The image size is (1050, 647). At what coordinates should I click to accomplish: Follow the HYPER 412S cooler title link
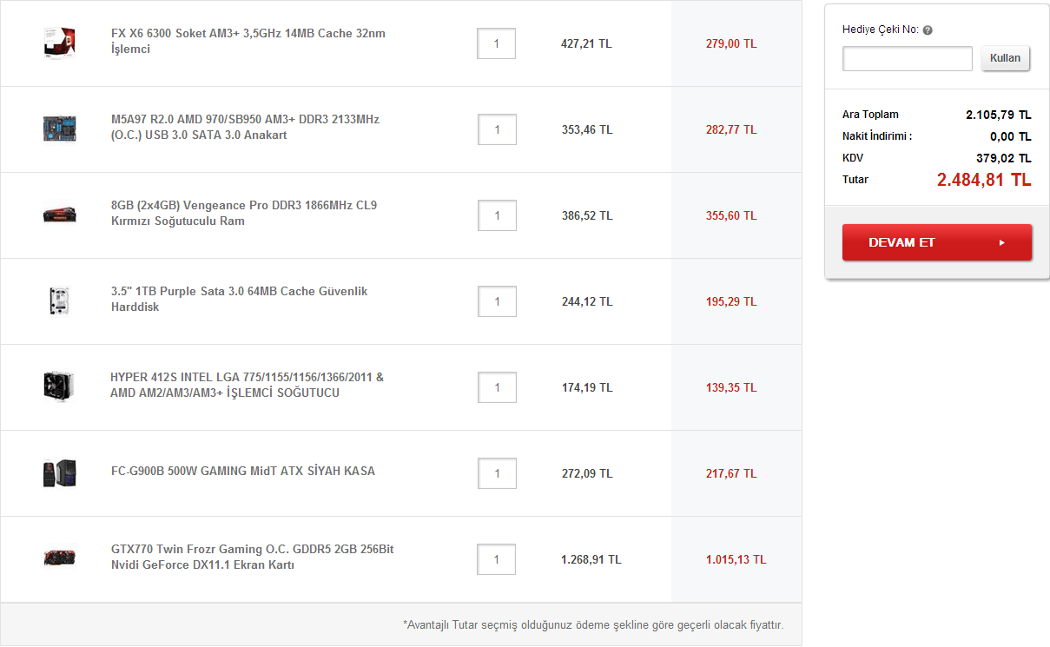[x=247, y=385]
